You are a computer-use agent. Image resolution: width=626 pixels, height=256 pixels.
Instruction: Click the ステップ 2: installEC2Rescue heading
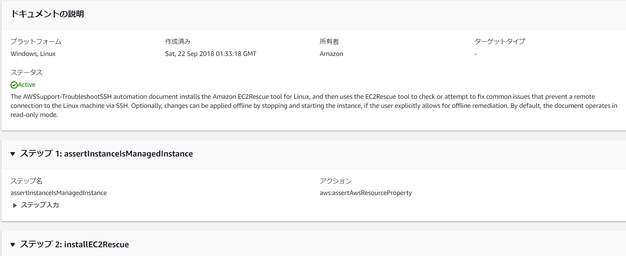[74, 244]
